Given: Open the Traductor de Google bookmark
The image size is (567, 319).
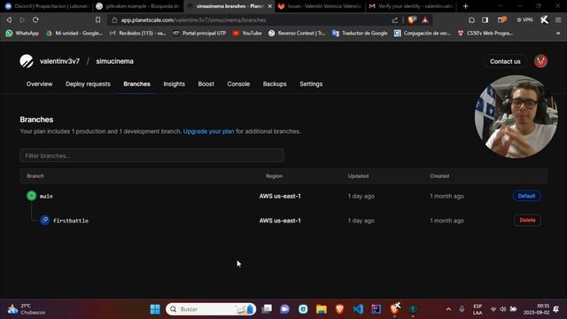Looking at the screenshot, I should [360, 33].
